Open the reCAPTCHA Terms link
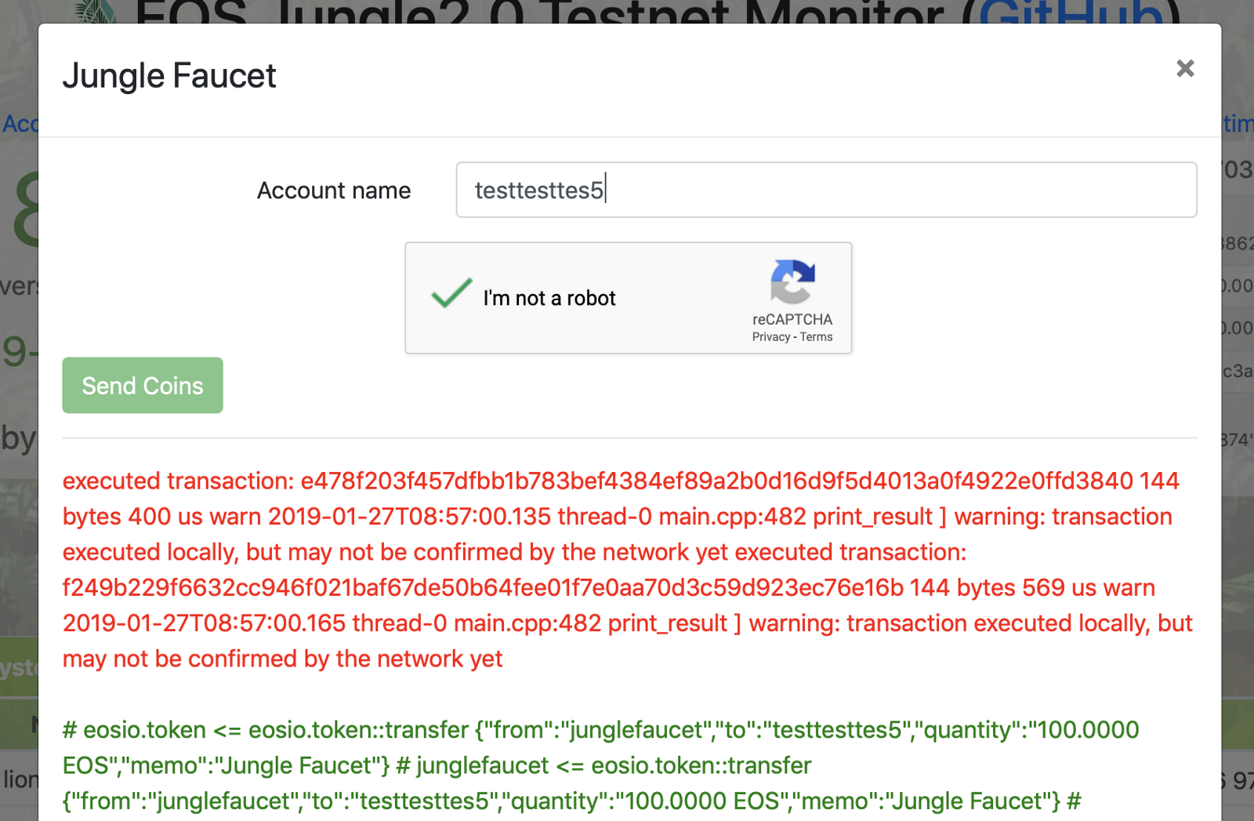This screenshot has height=821, width=1254. click(x=816, y=337)
